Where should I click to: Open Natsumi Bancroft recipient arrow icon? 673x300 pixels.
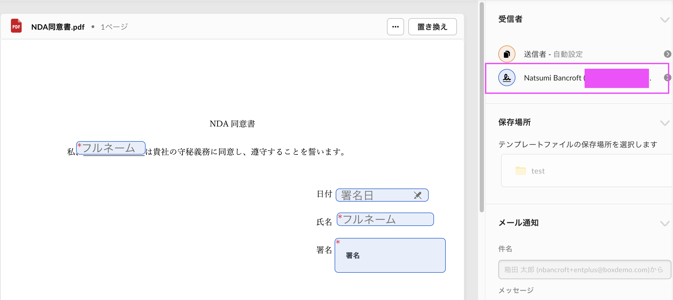click(x=667, y=78)
